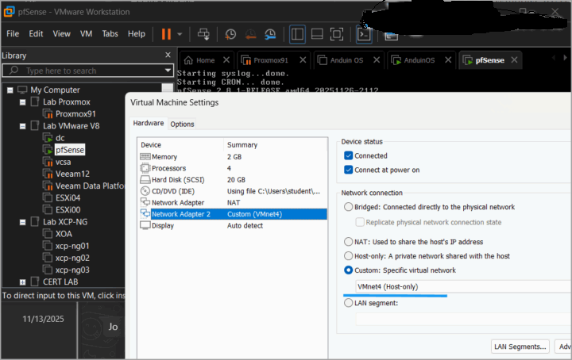Choose Custom specific virtual network option
This screenshot has height=360, width=572.
pyautogui.click(x=349, y=270)
